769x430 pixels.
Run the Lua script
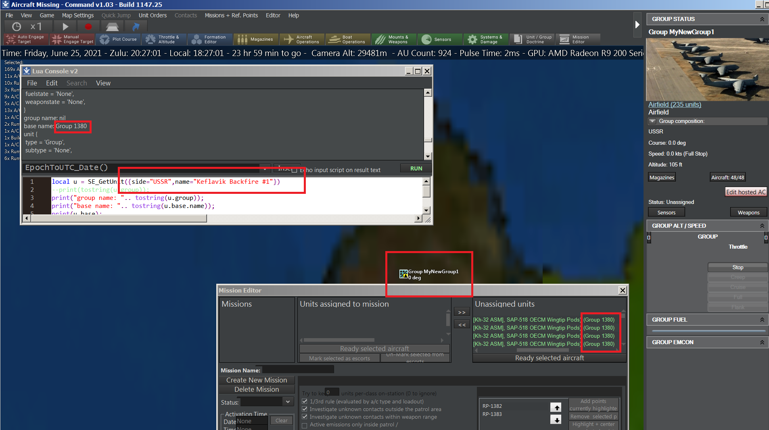click(x=416, y=168)
